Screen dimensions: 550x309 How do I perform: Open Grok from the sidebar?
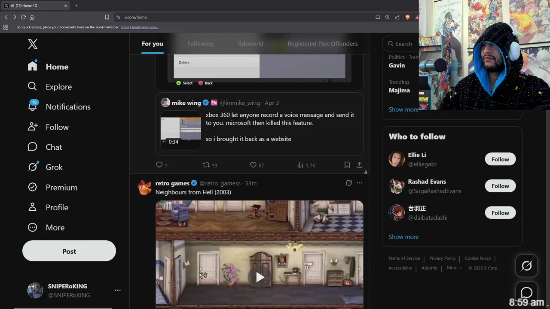45,167
